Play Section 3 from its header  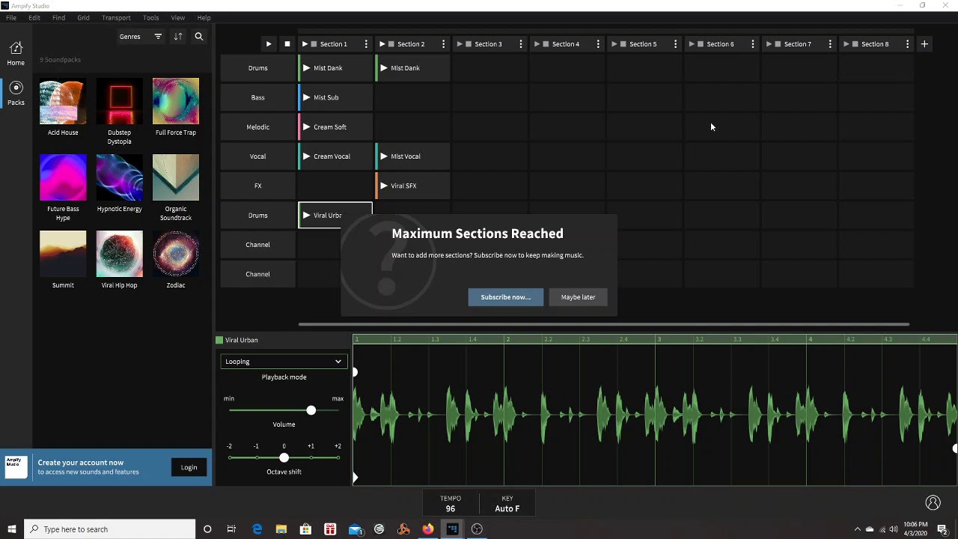click(460, 44)
